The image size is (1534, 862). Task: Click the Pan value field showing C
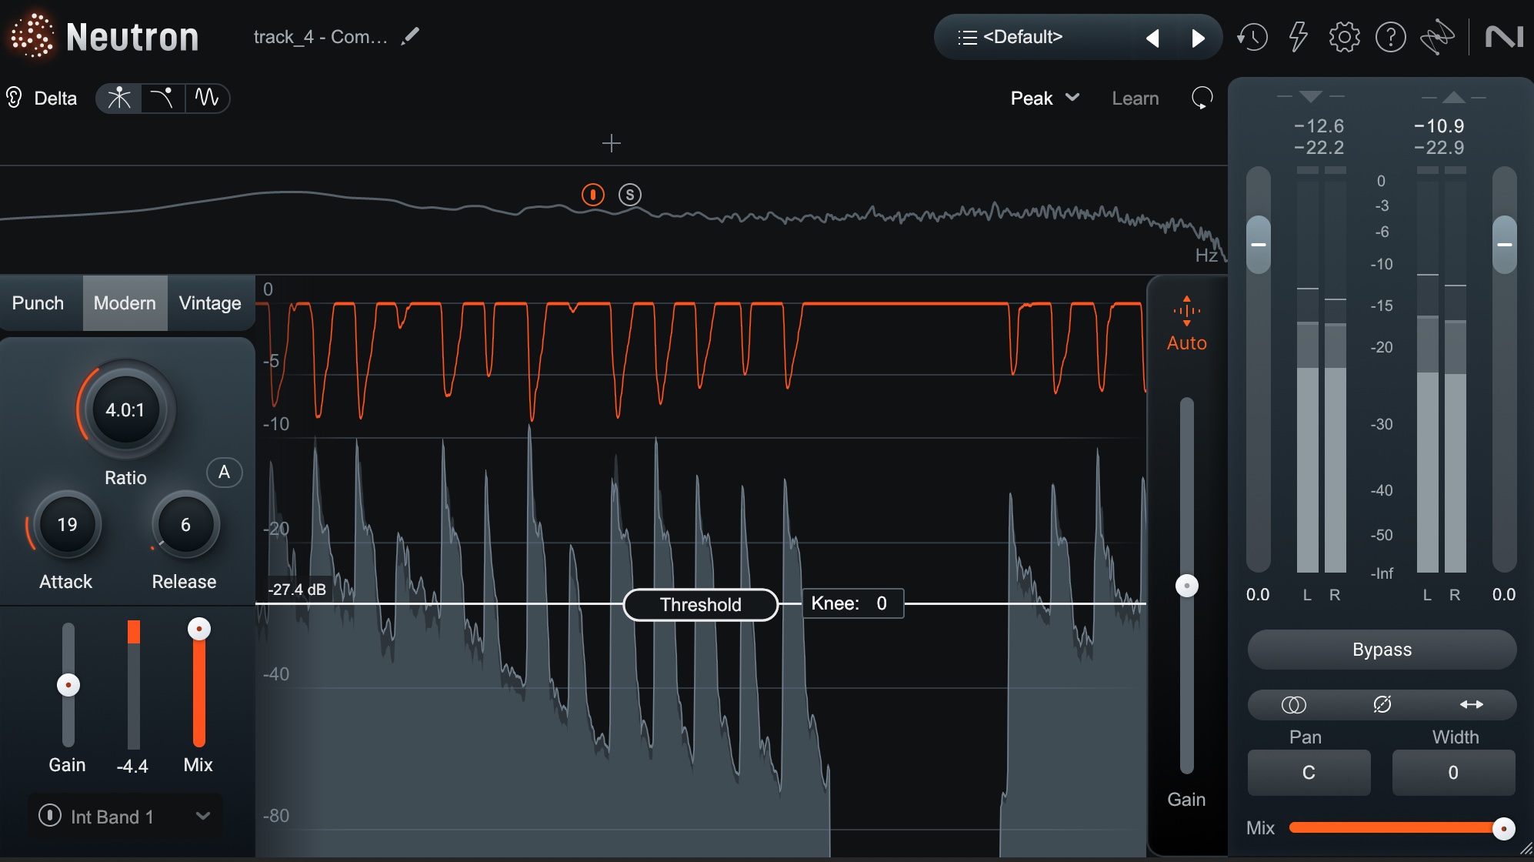1309,772
